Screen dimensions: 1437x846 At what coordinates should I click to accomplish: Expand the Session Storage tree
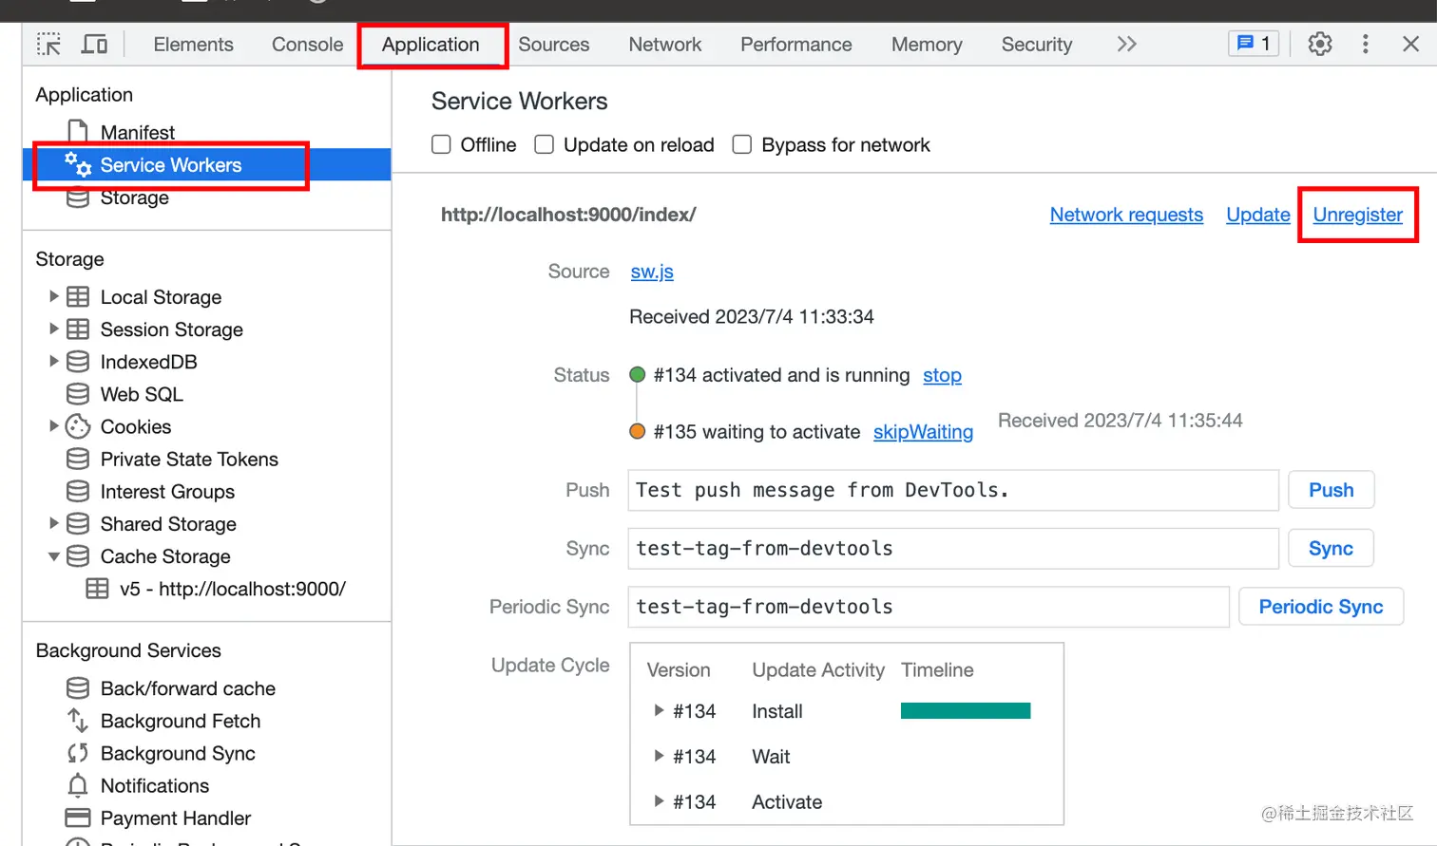(53, 329)
